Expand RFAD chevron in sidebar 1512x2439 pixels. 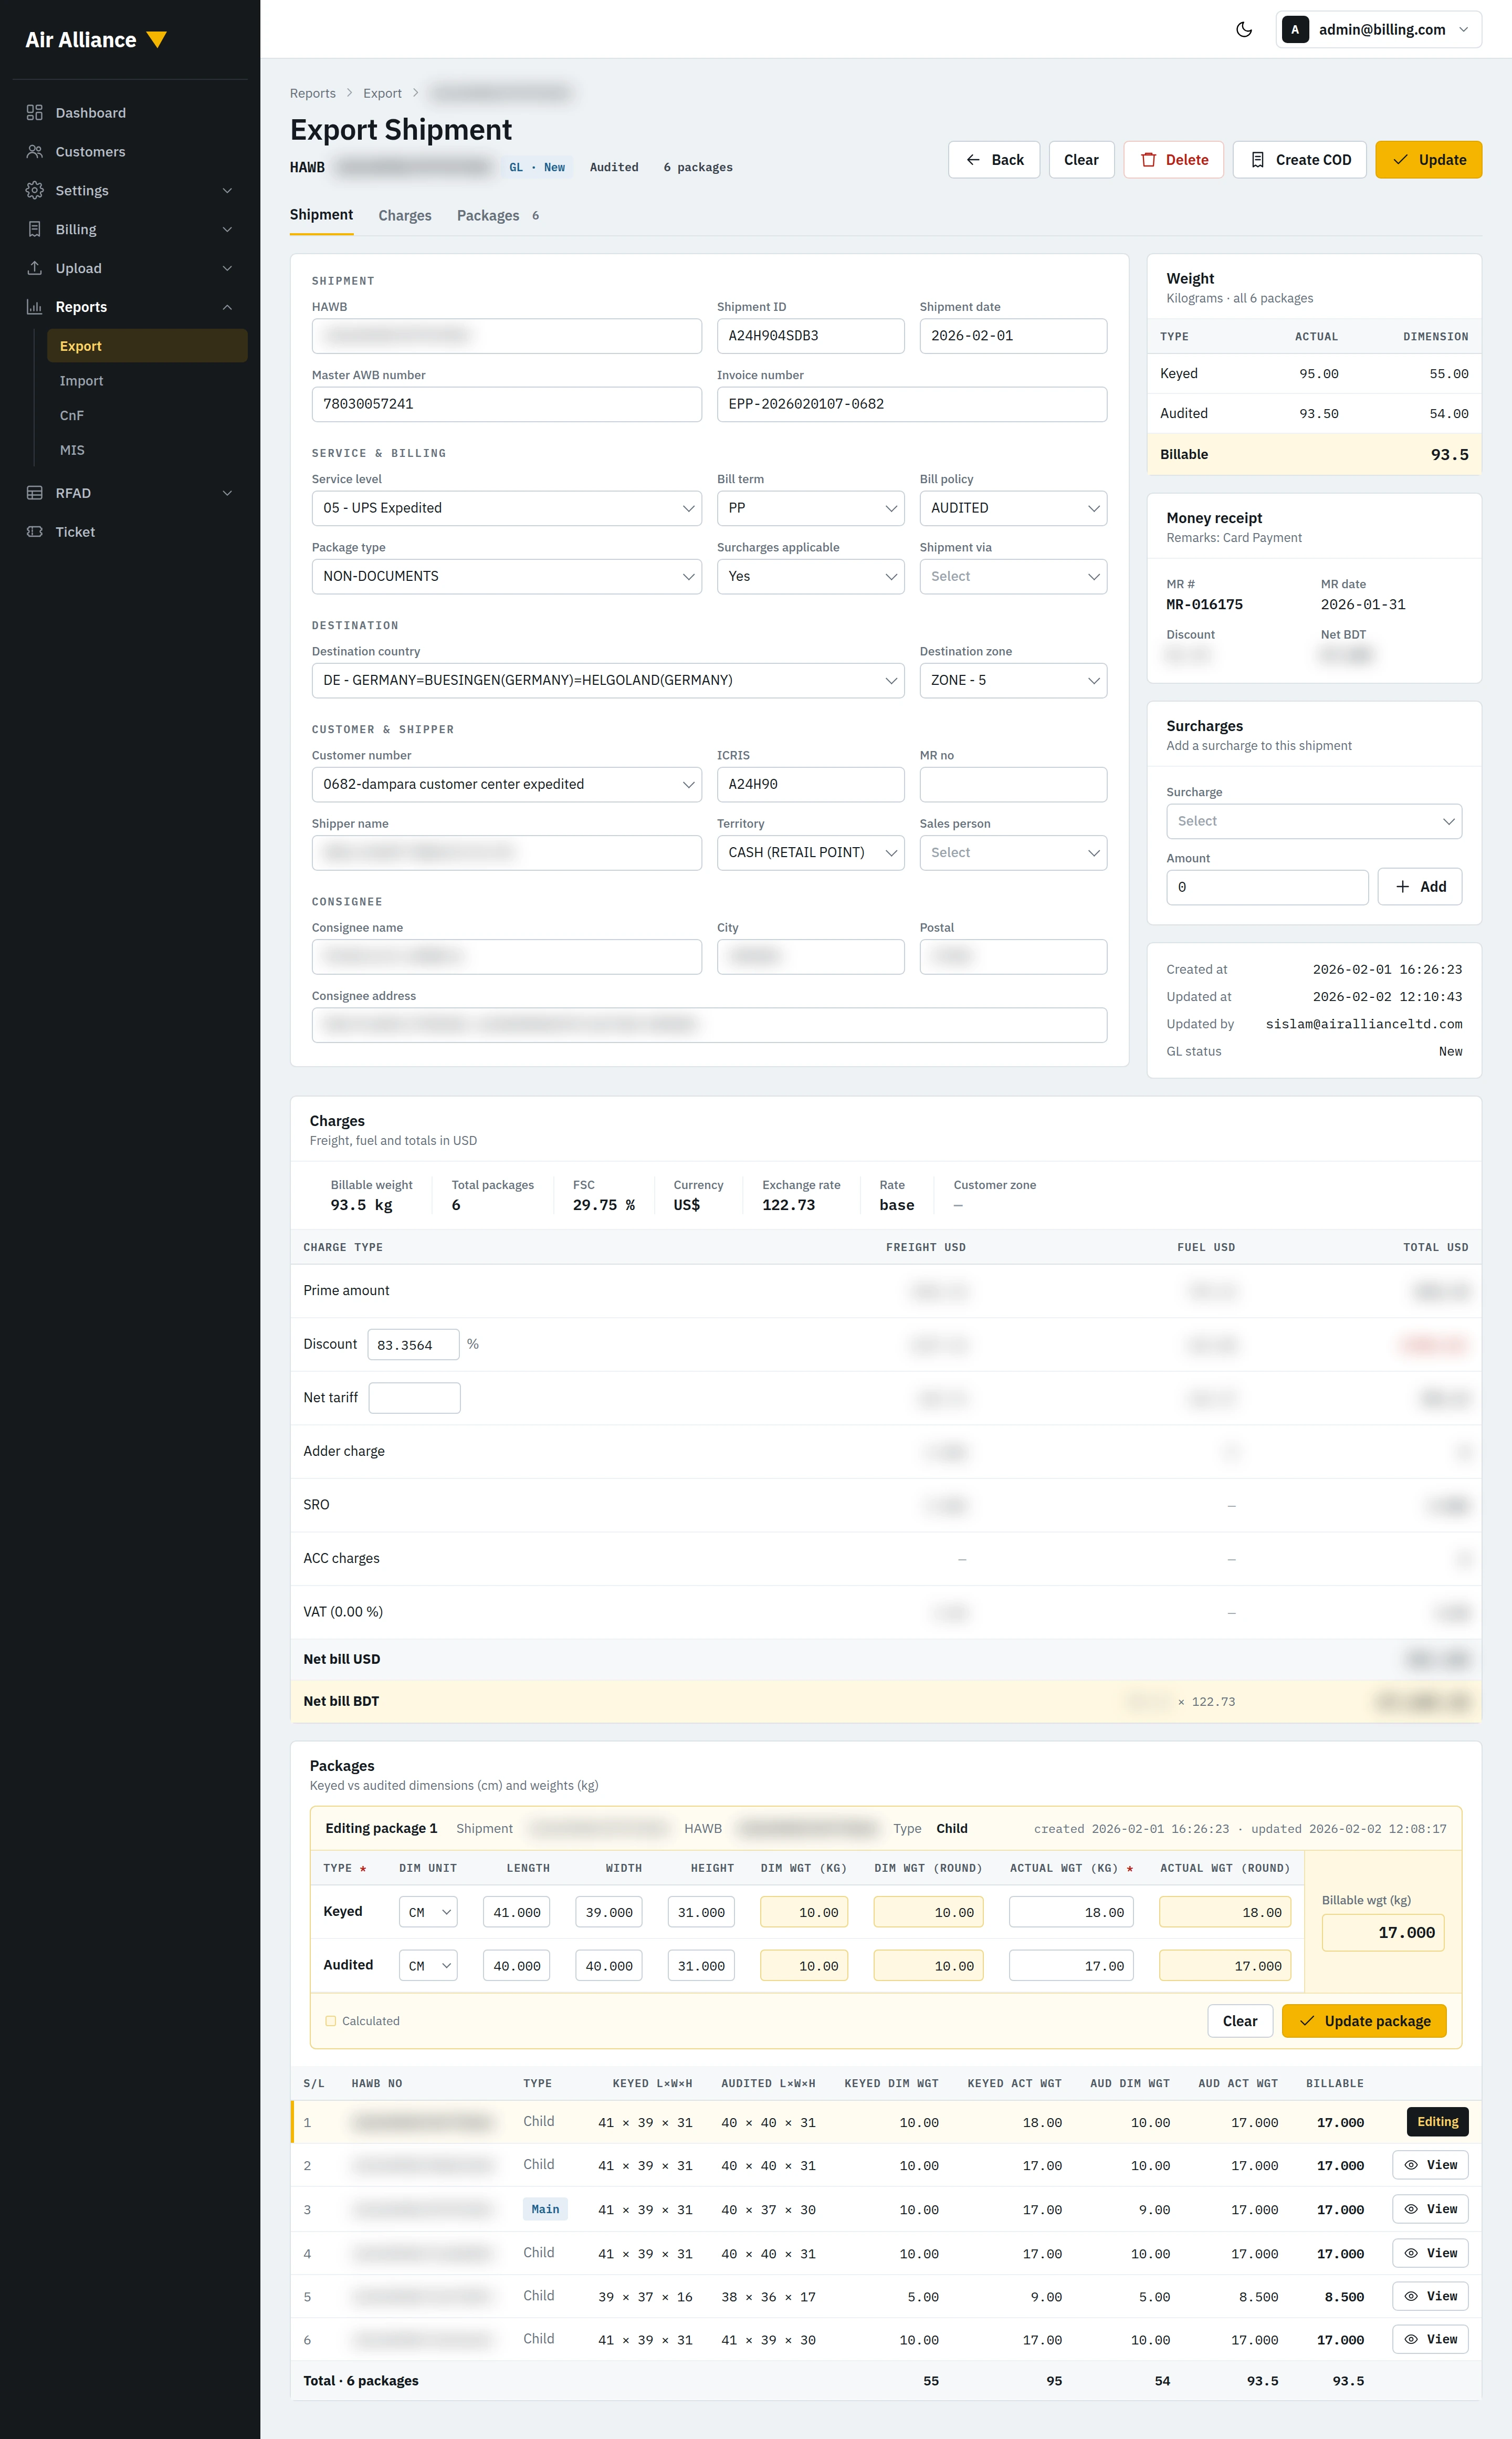tap(227, 493)
